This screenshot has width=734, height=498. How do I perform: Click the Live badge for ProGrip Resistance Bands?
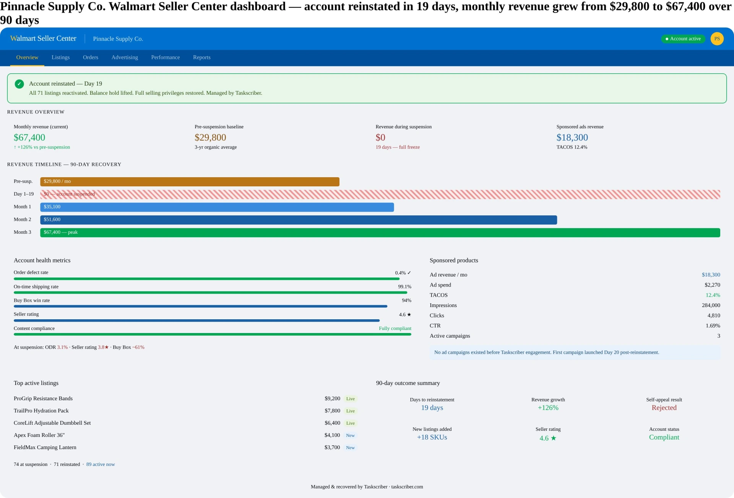coord(351,399)
